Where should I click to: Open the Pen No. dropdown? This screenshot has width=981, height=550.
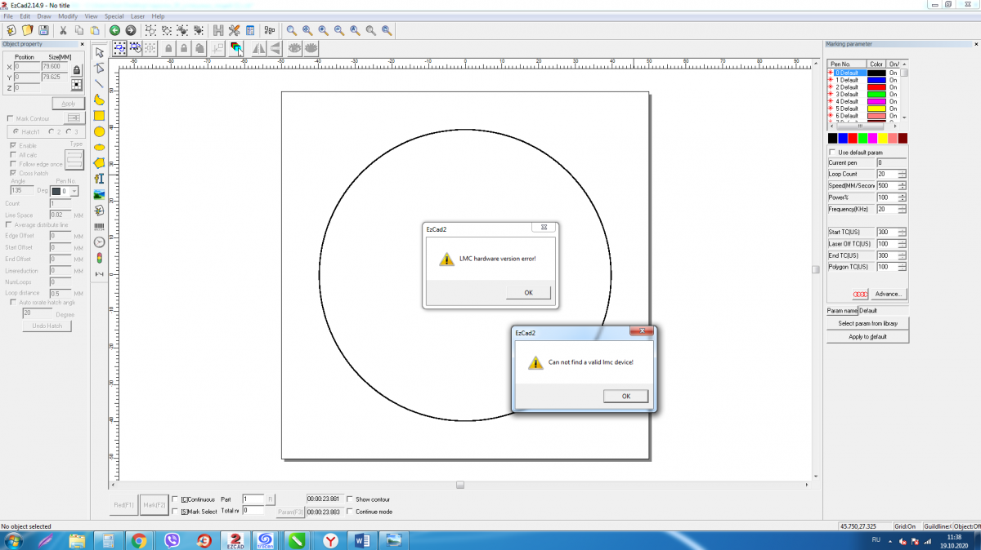click(74, 191)
